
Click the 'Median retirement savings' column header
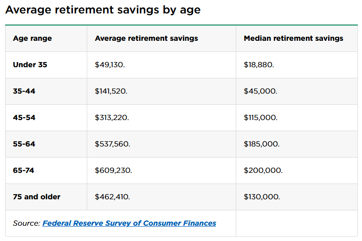[x=293, y=38]
